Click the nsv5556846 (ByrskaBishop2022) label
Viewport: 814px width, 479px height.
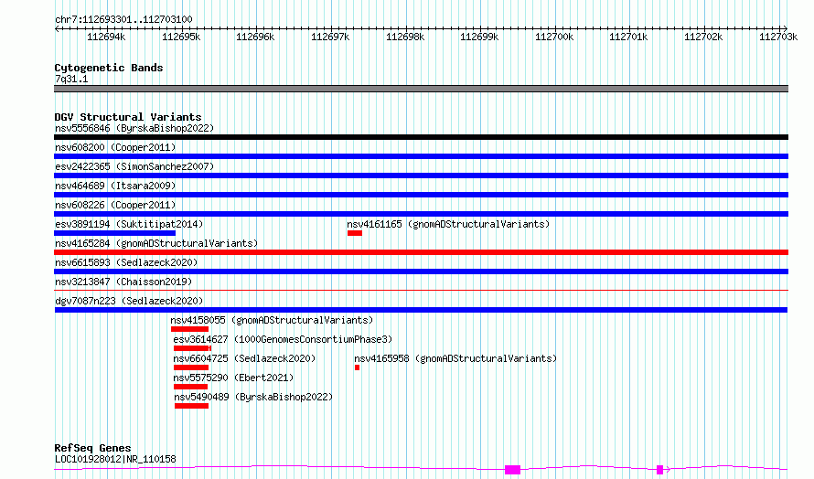(x=134, y=128)
